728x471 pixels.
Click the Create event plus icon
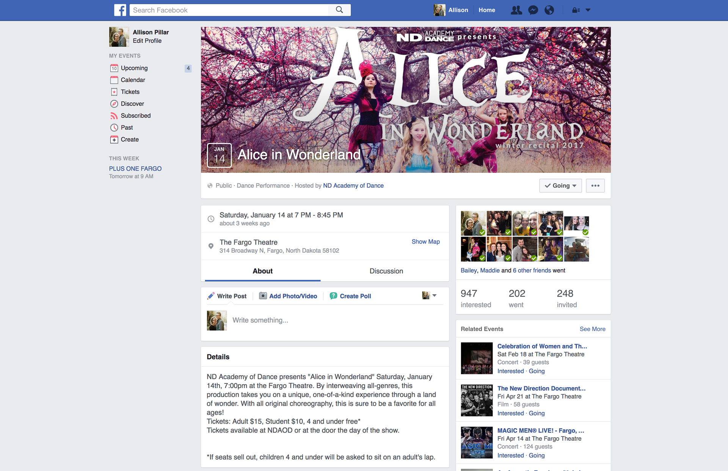[114, 140]
